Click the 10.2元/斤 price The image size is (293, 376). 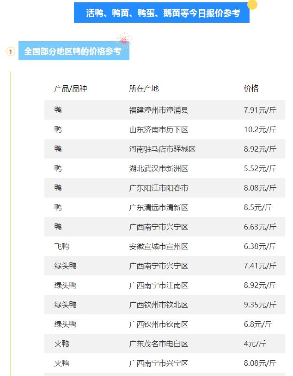tap(260, 130)
